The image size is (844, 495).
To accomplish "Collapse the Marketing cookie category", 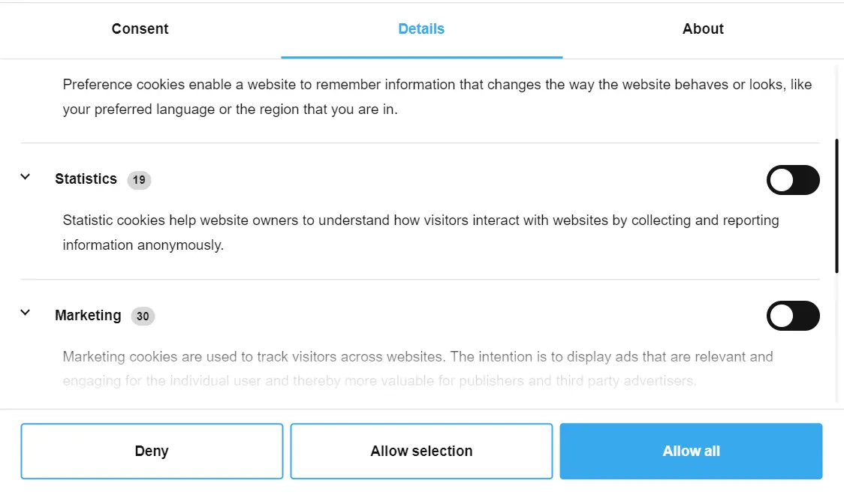I will coord(25,313).
